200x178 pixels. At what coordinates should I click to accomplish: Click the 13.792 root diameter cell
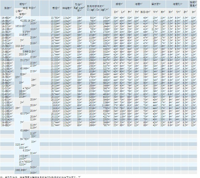[55, 18]
